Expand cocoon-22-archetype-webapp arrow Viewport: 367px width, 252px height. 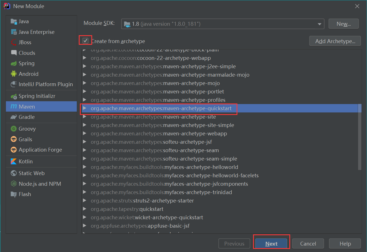pyautogui.click(x=85, y=58)
